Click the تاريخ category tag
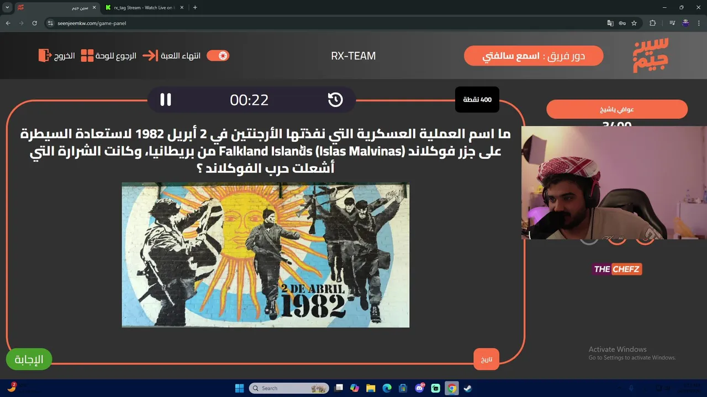 coord(486,360)
